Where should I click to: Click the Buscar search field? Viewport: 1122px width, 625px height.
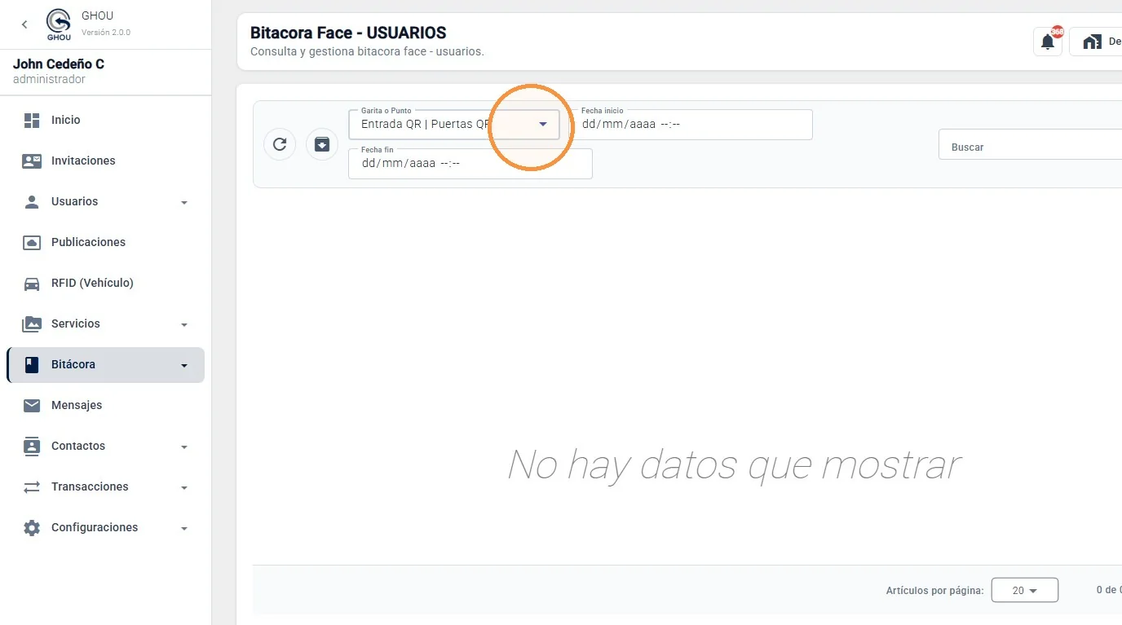click(1030, 145)
